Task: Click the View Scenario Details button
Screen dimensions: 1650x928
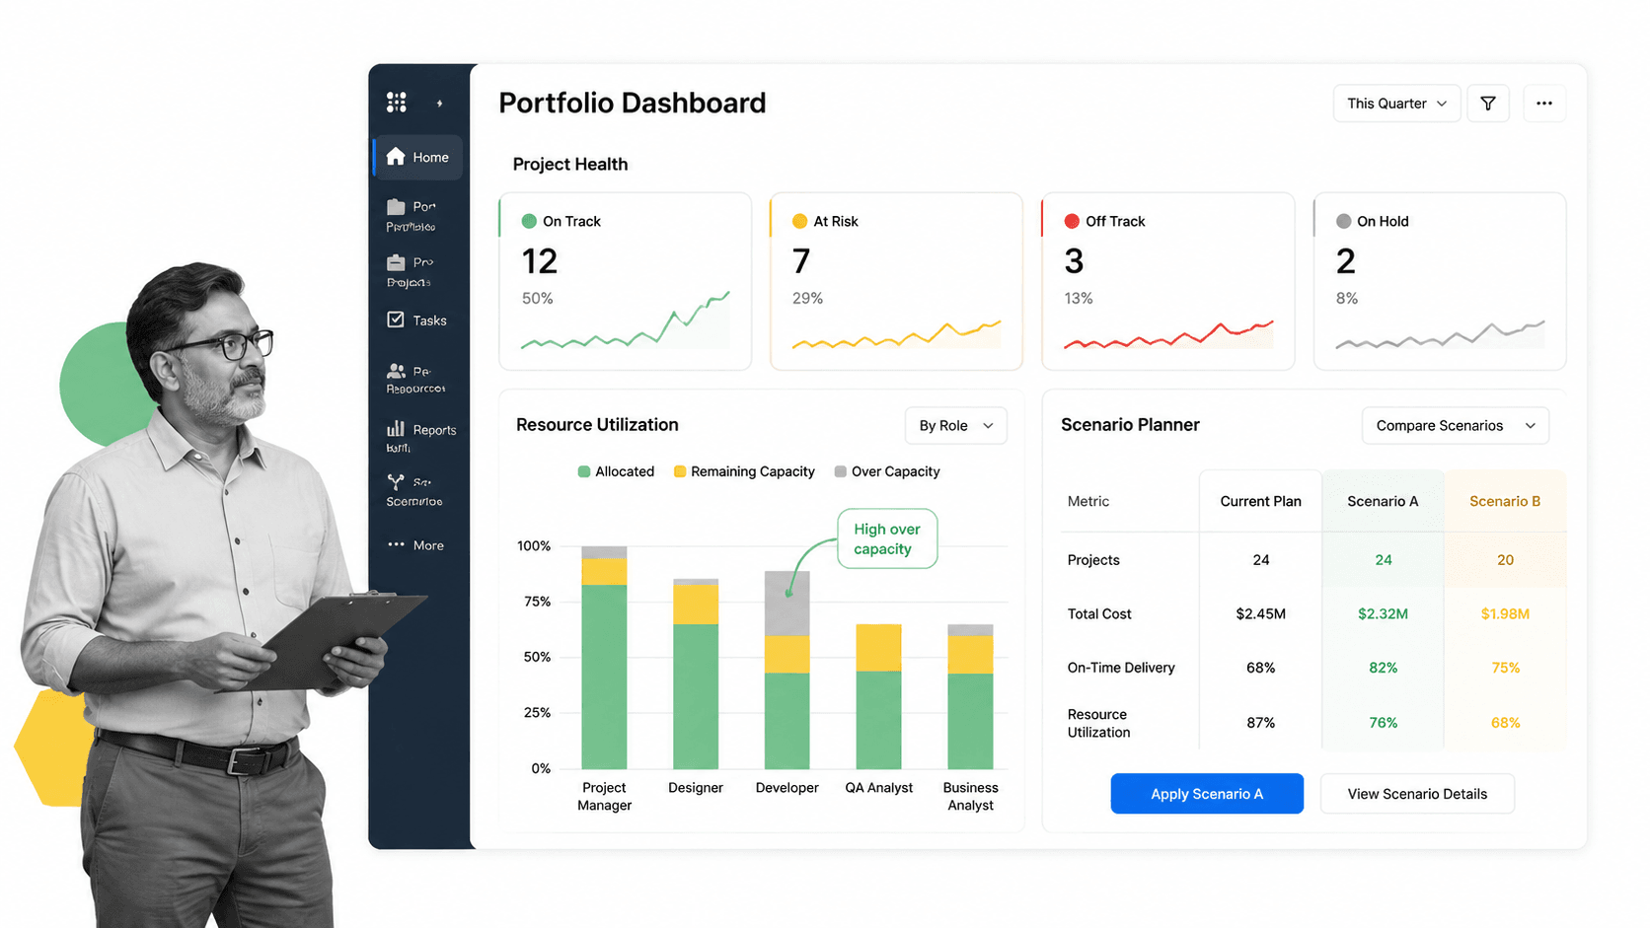Action: (1417, 794)
